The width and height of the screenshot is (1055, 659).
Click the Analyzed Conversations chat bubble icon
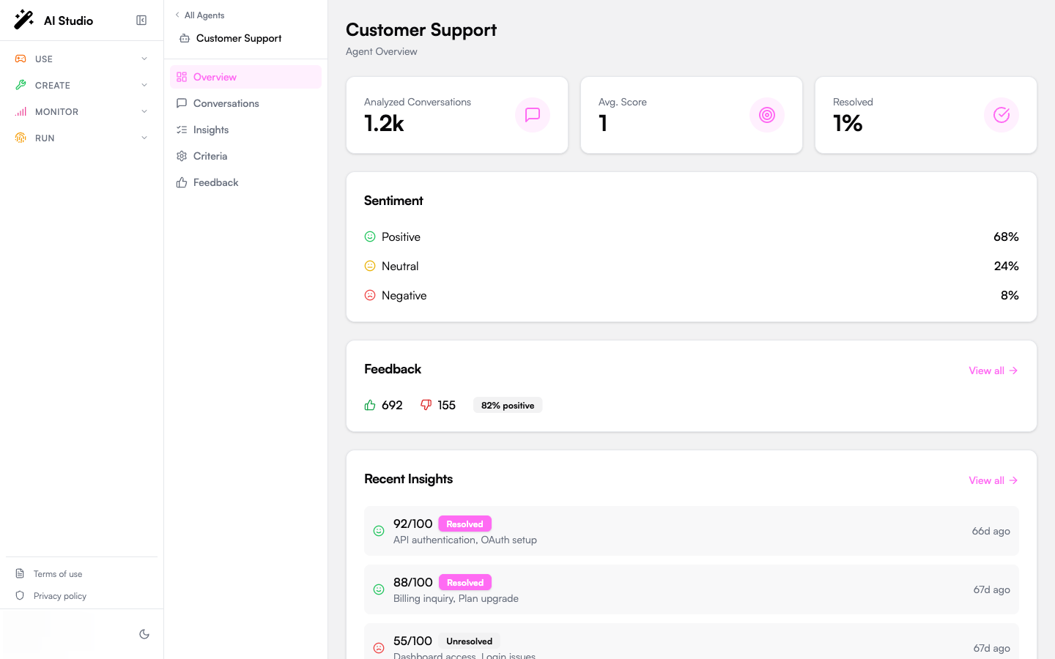pos(533,115)
